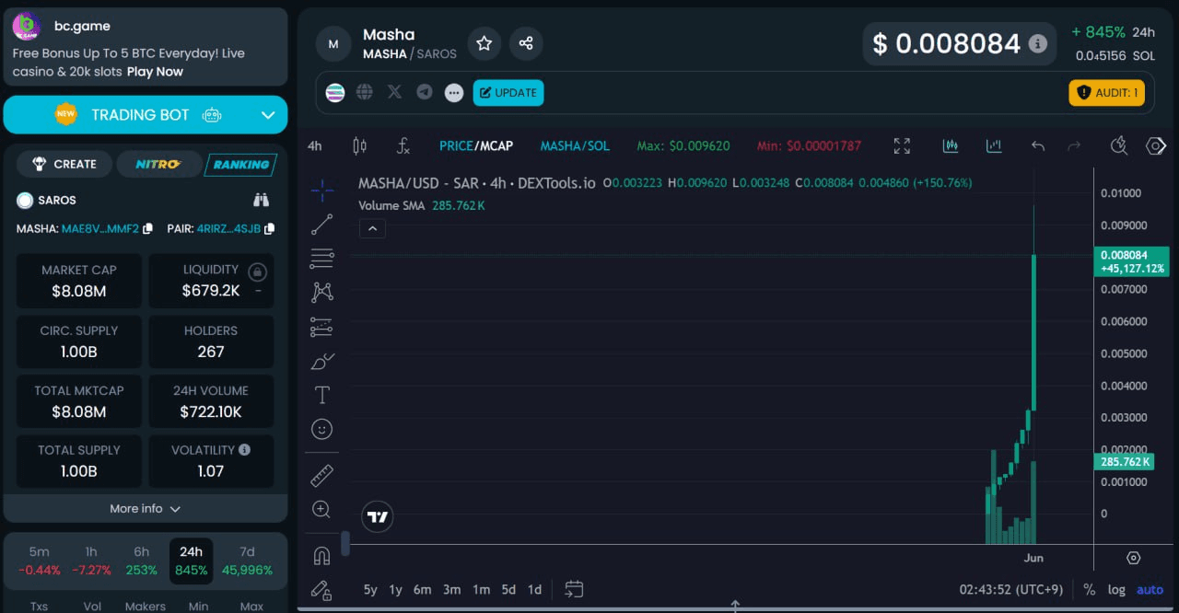Open the NITRO button
Screen dimensions: 1179x613
[x=158, y=164]
